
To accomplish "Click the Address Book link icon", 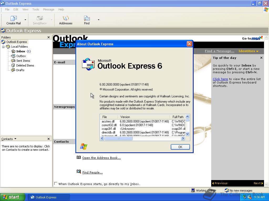I will click(79, 157).
